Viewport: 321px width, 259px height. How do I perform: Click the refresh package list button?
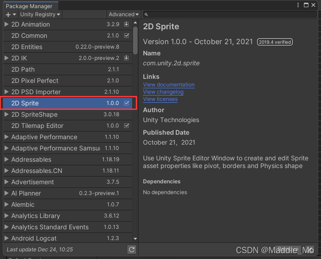132,250
